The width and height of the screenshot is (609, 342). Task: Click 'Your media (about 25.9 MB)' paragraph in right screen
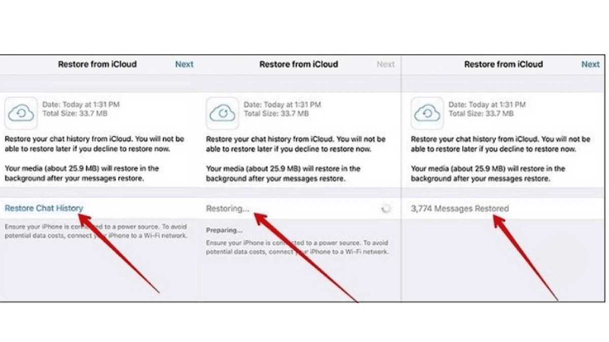click(488, 174)
